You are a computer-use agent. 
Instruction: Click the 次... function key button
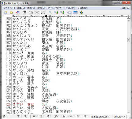click(27, 116)
